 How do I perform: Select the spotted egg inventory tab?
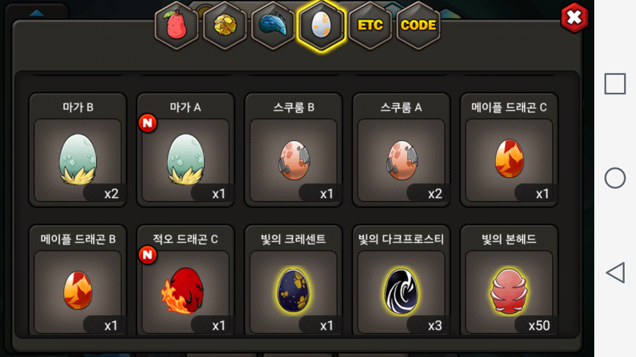[x=321, y=25]
